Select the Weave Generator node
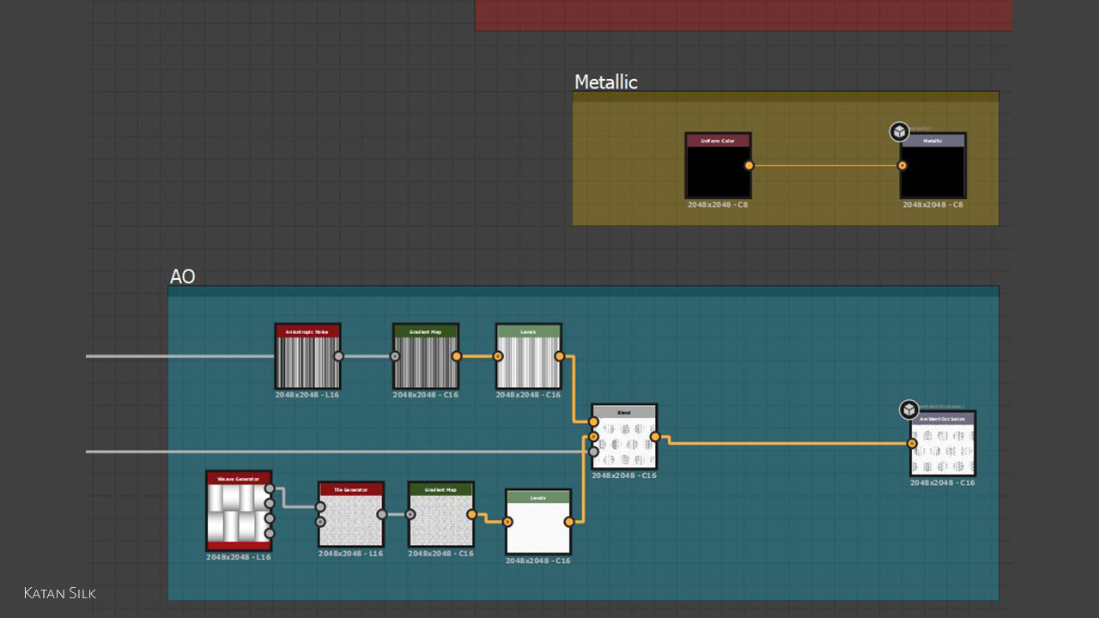Image resolution: width=1099 pixels, height=618 pixels. tap(239, 511)
